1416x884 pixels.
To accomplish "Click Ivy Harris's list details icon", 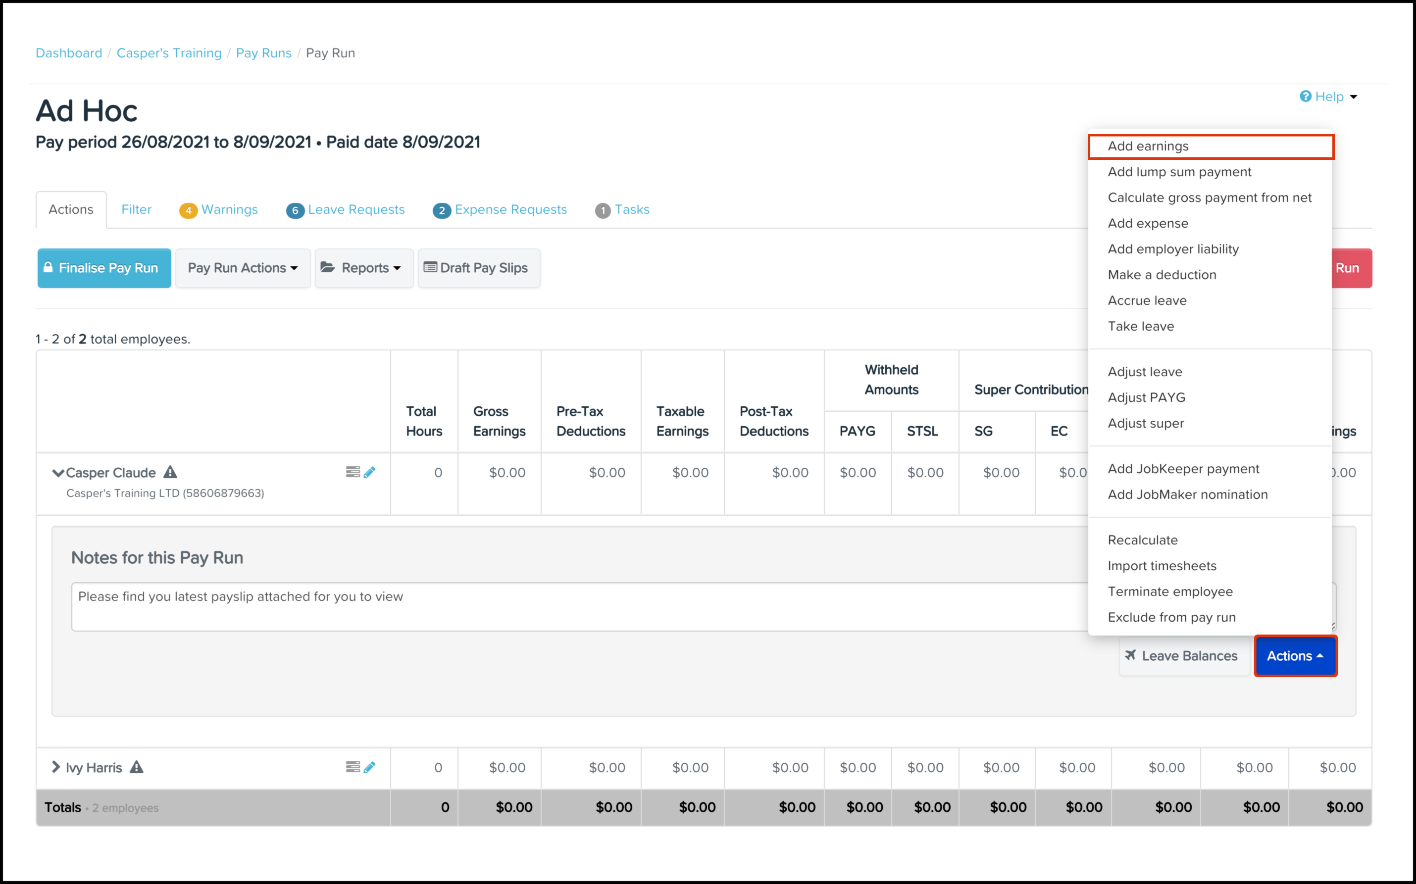I will (x=353, y=767).
